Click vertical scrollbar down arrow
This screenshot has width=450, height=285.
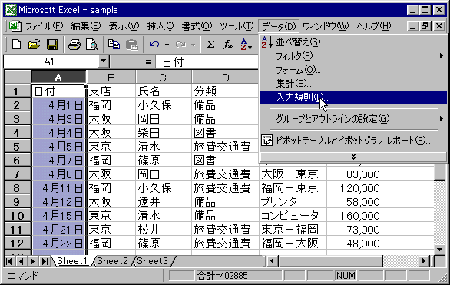440,249
